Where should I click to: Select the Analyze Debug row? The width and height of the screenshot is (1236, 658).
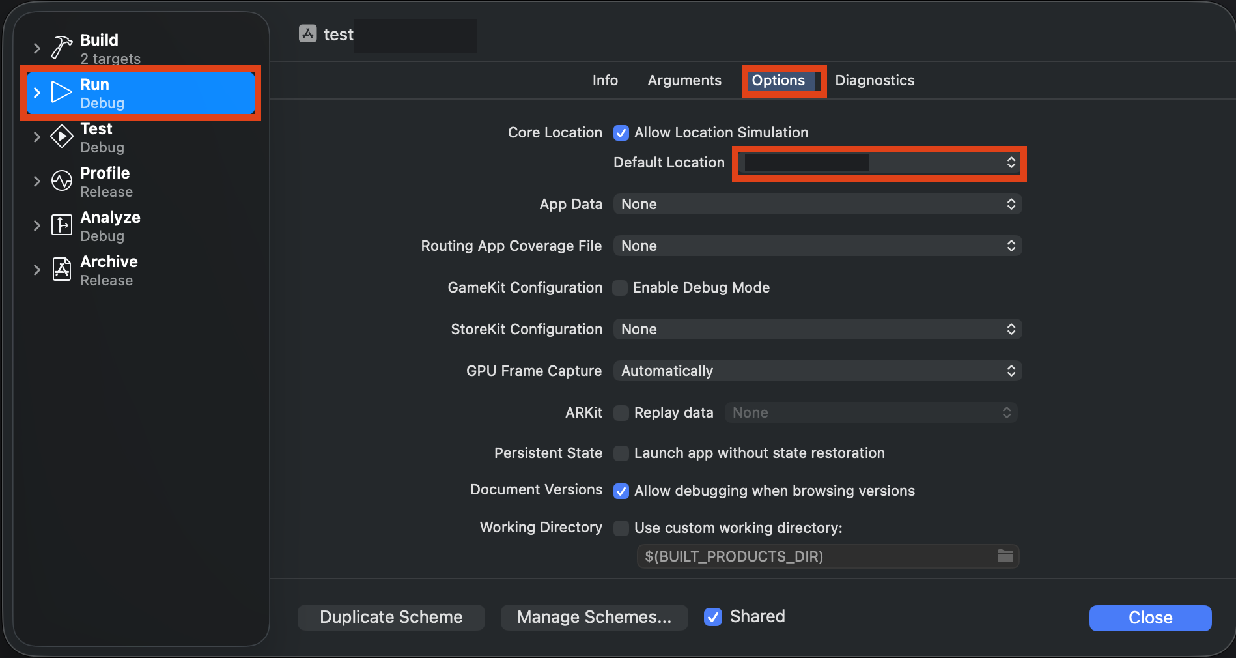(x=141, y=225)
